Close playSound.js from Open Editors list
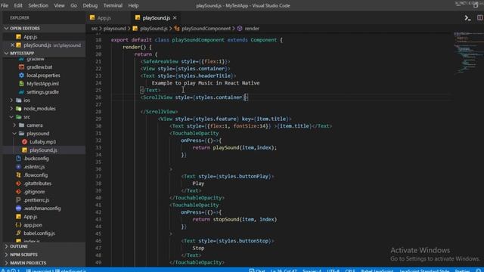 [12, 45]
